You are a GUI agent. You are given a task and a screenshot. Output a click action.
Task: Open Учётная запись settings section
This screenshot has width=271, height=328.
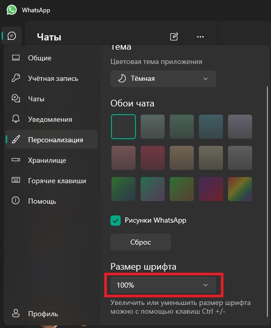point(52,78)
